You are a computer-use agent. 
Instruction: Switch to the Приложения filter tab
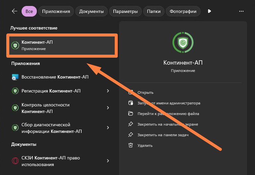click(56, 11)
